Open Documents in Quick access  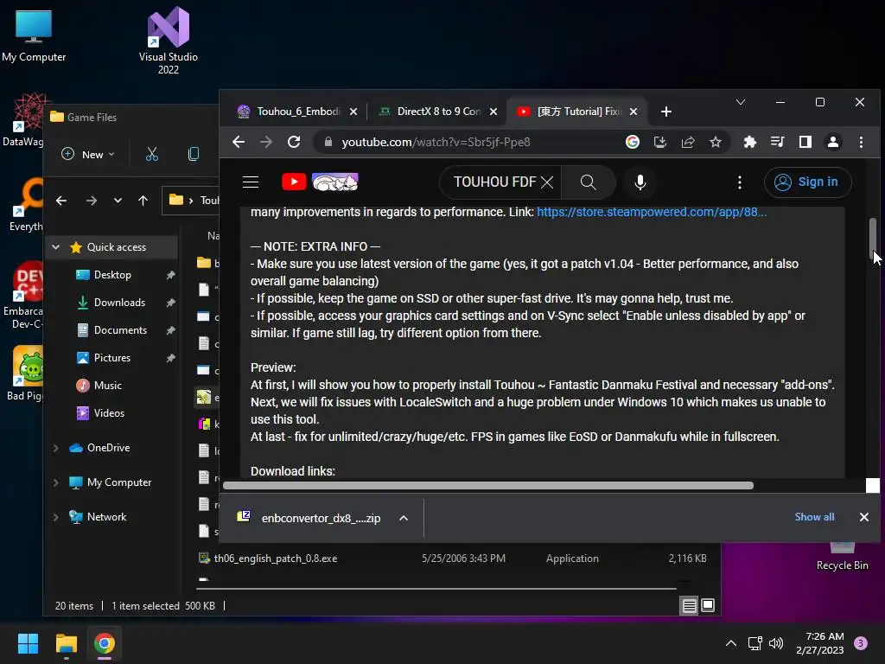[x=120, y=329]
